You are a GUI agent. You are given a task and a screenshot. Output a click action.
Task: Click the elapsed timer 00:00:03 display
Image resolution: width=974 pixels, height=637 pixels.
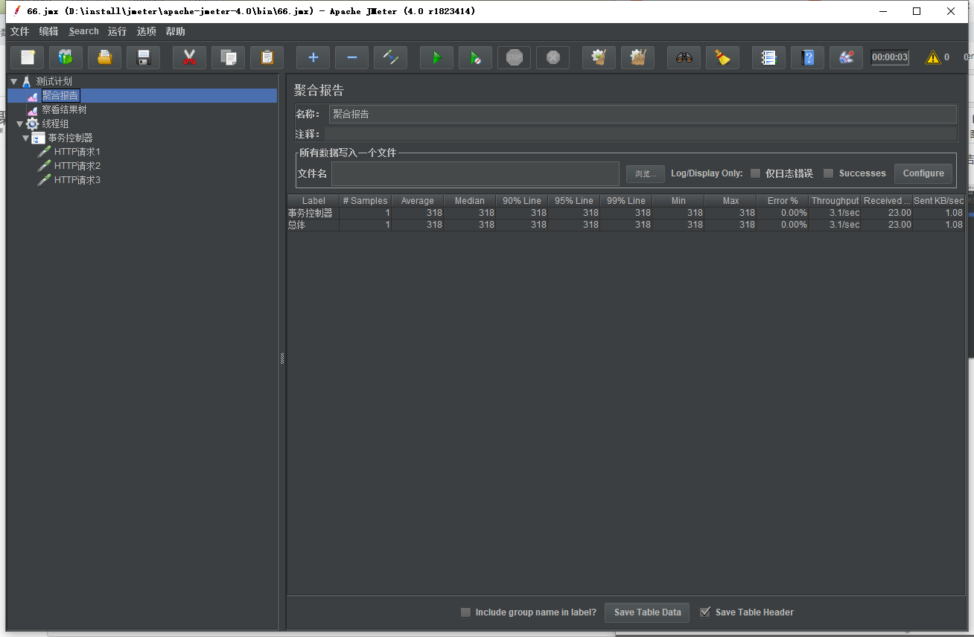(890, 57)
